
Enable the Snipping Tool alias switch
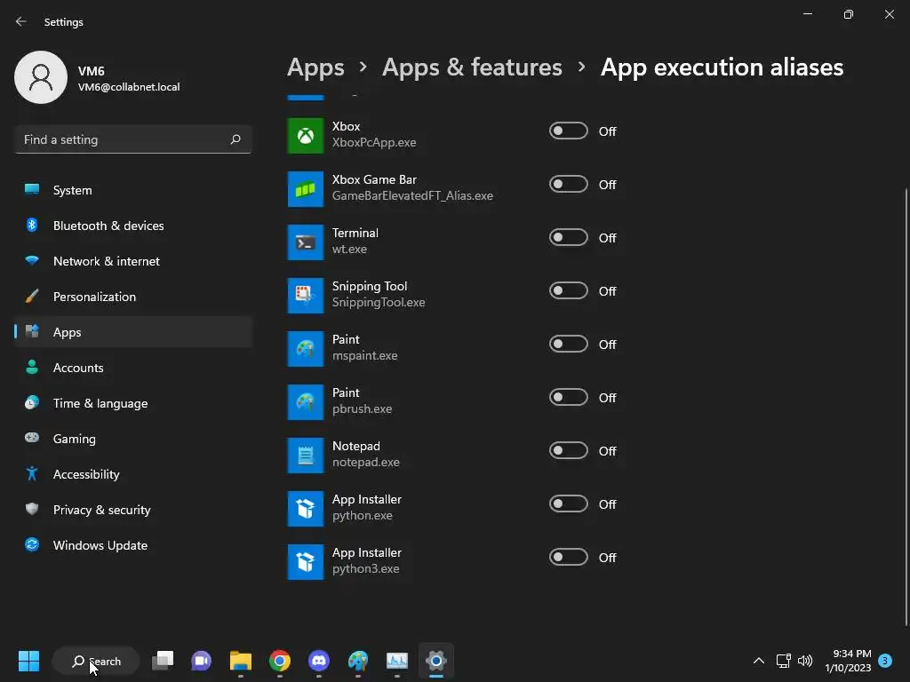tap(569, 291)
